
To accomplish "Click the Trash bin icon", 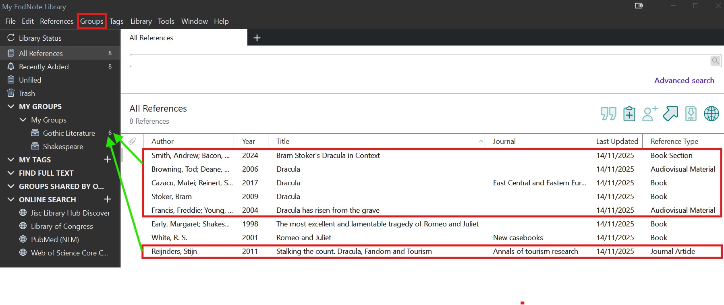I will click(x=11, y=93).
